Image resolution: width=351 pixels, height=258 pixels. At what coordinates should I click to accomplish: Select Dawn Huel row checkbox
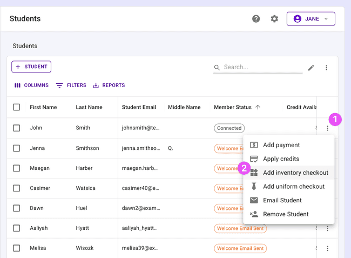[16, 208]
